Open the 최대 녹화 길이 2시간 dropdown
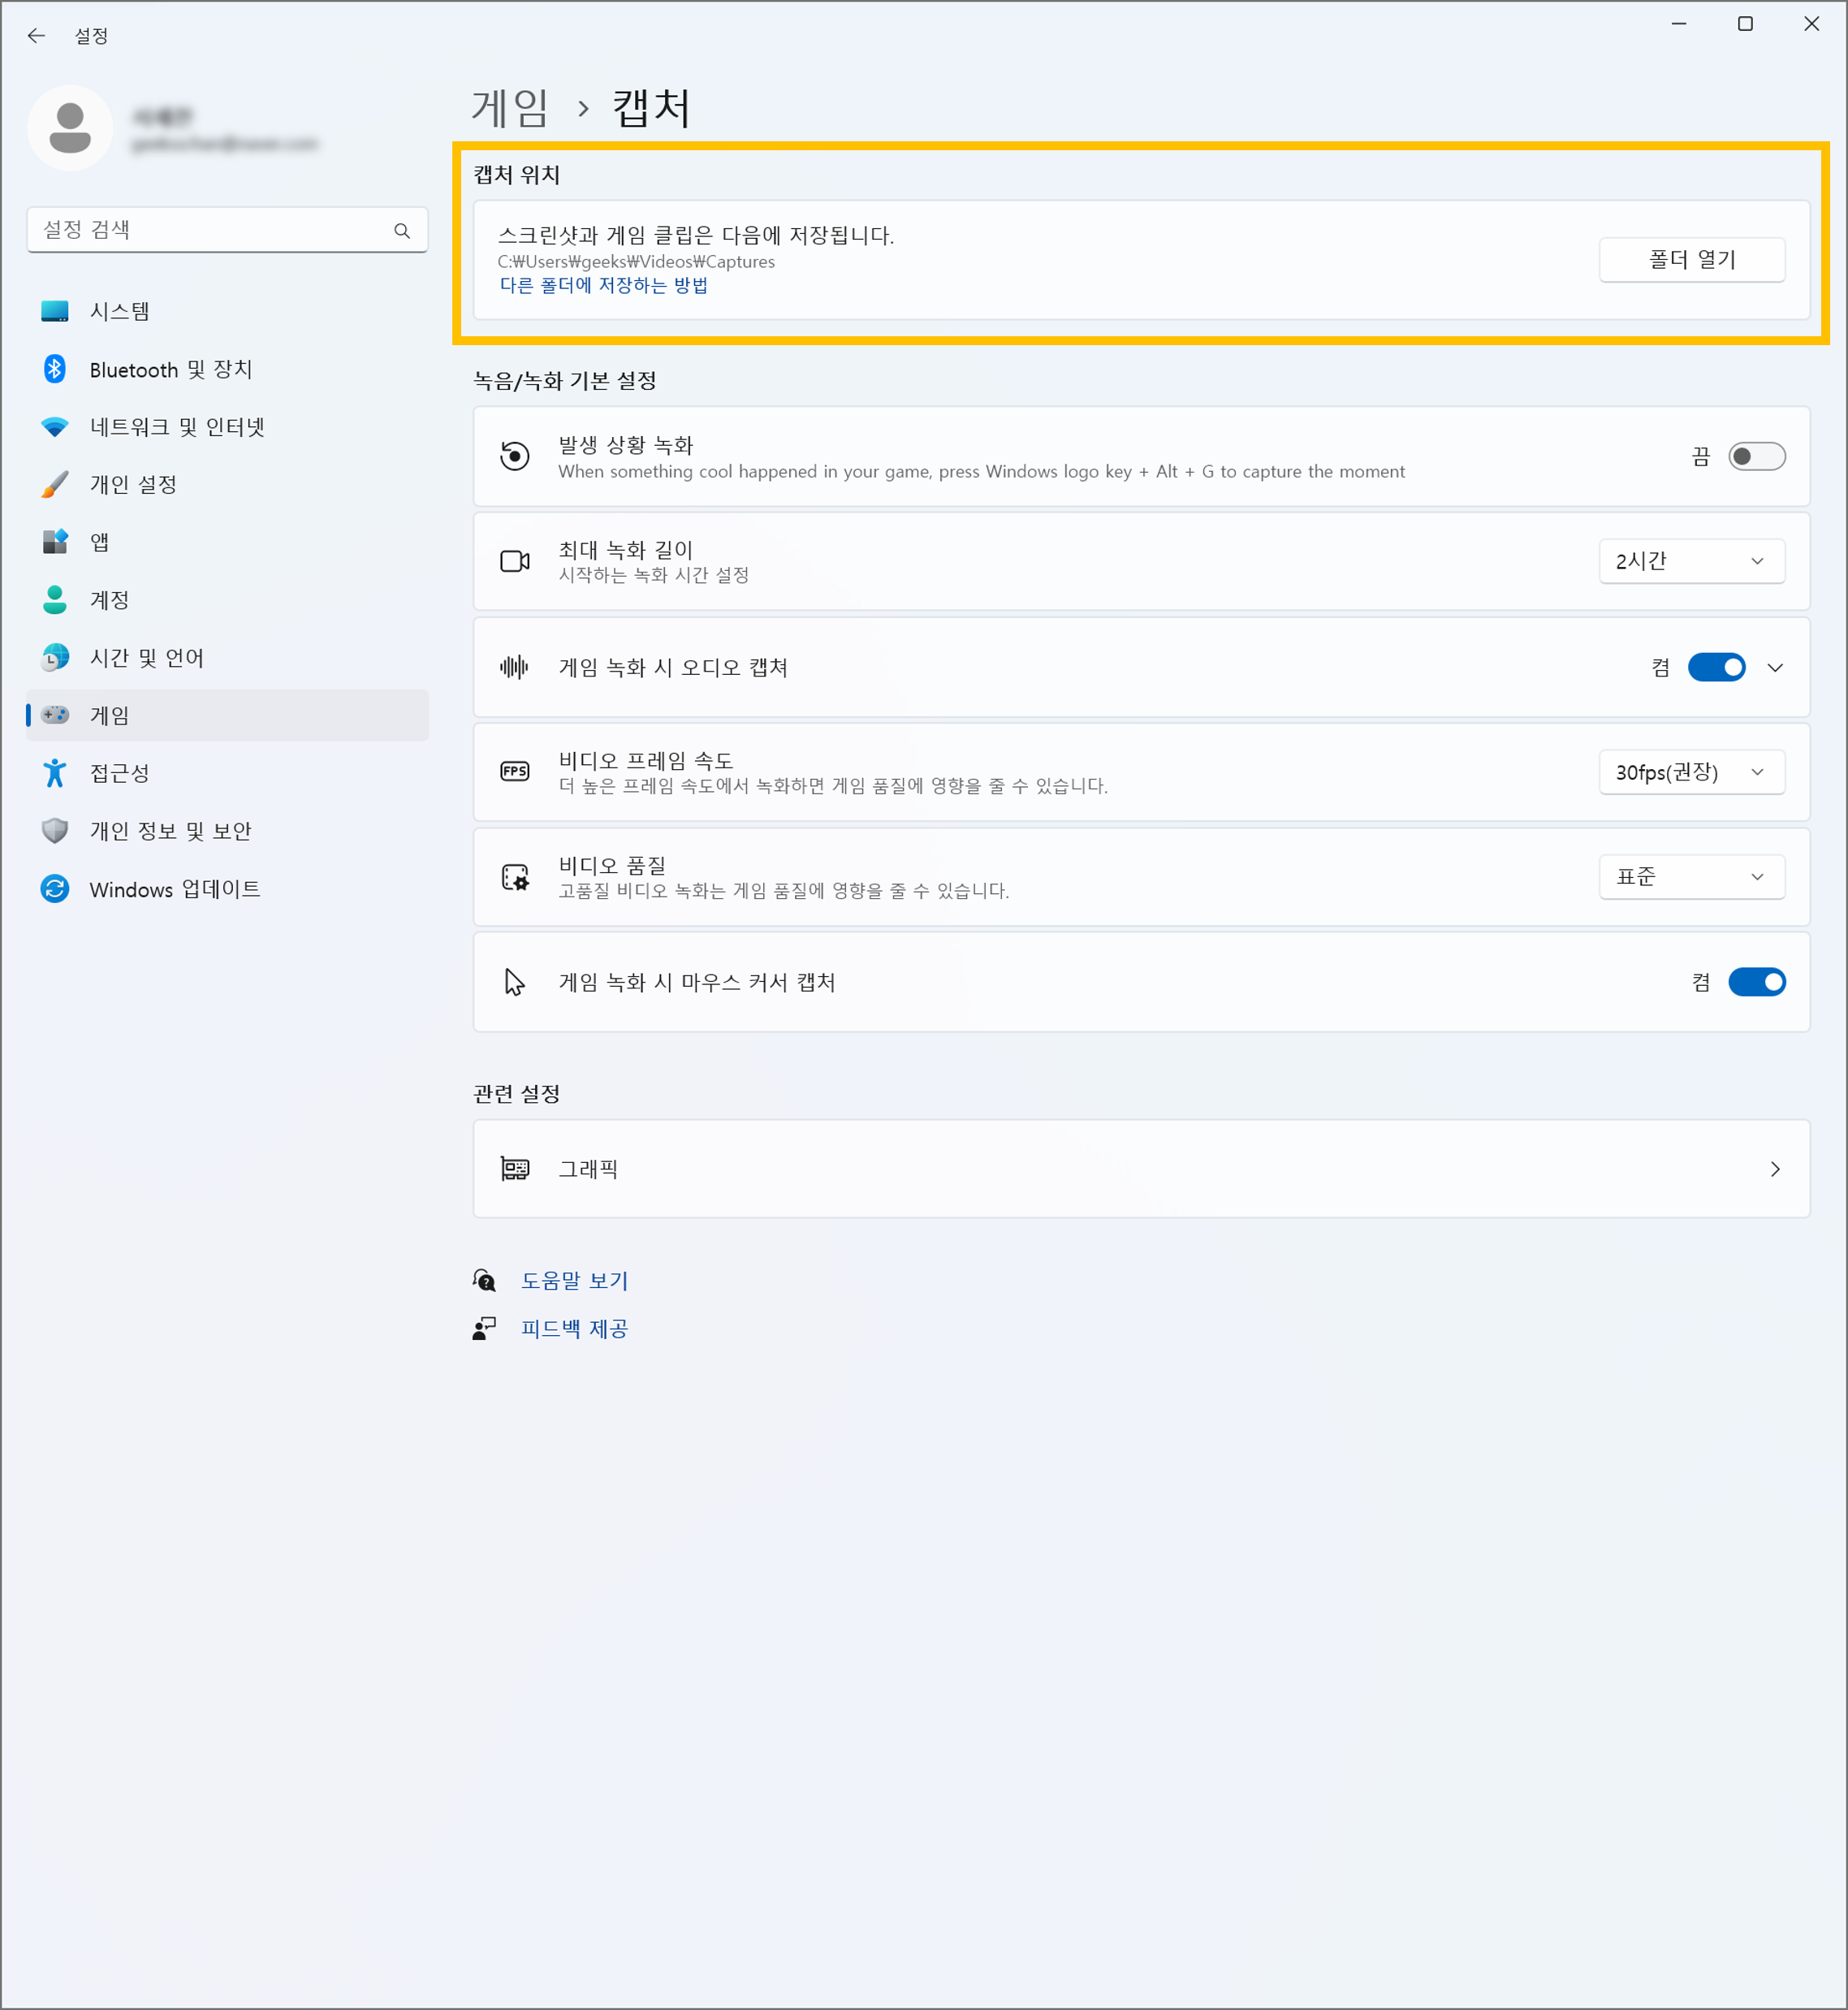The width and height of the screenshot is (1848, 2010). (x=1691, y=561)
